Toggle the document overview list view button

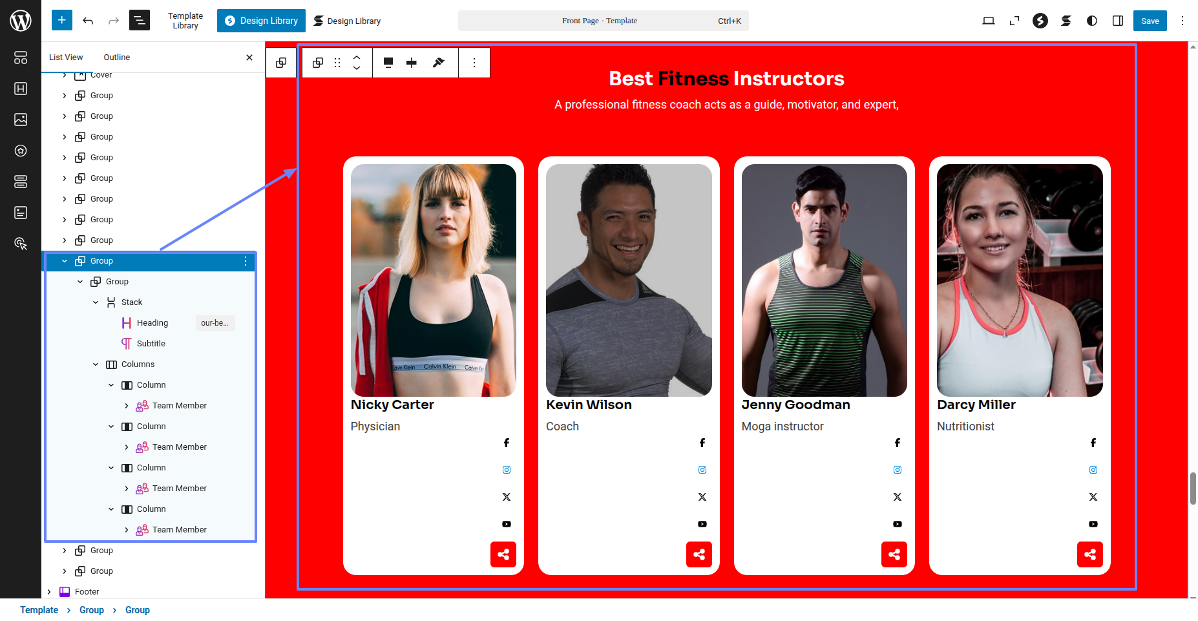click(140, 21)
